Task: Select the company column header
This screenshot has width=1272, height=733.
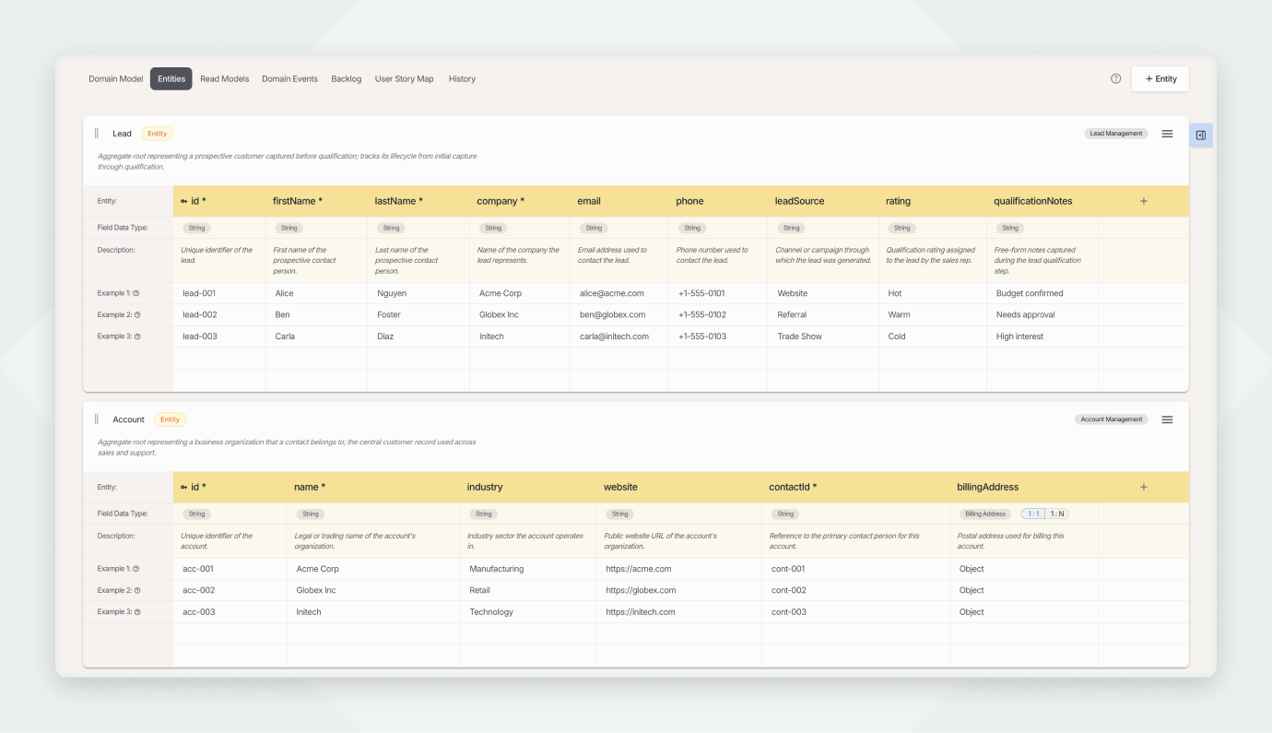Action: (x=520, y=201)
